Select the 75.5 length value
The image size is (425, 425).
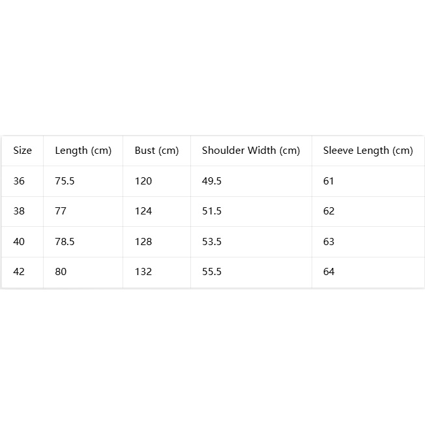pos(65,181)
